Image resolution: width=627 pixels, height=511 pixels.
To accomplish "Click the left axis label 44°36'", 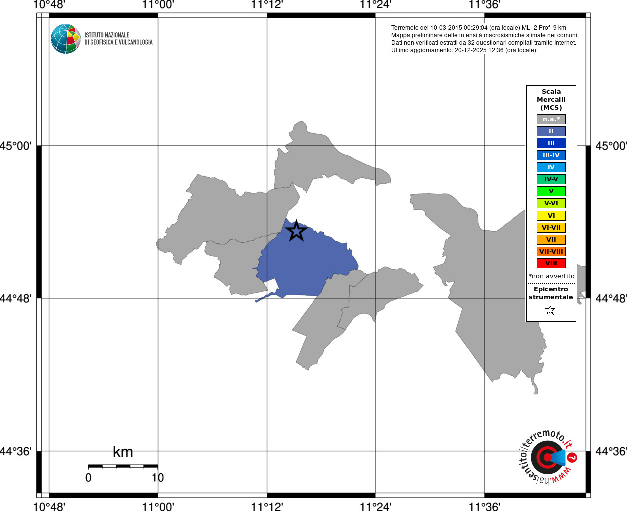I will tap(16, 451).
